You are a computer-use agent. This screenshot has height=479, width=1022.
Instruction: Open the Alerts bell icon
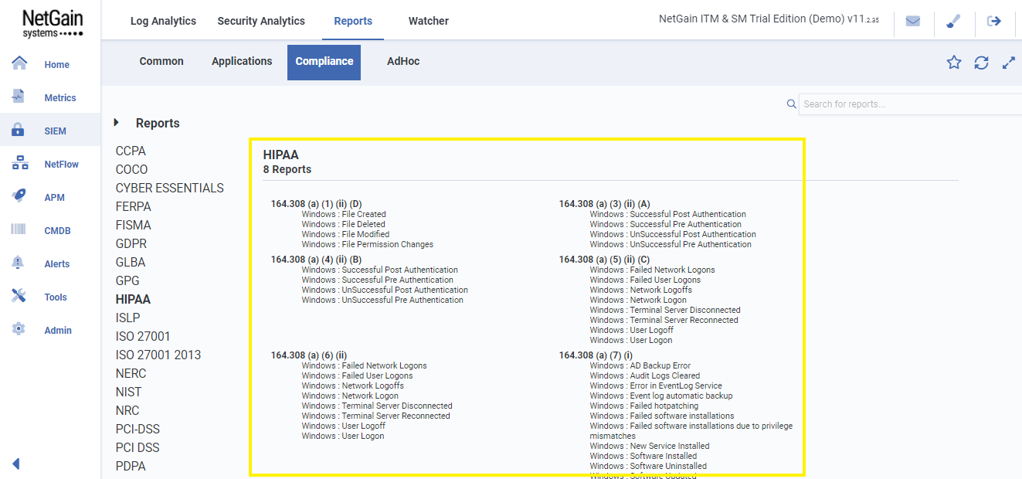pos(19,263)
